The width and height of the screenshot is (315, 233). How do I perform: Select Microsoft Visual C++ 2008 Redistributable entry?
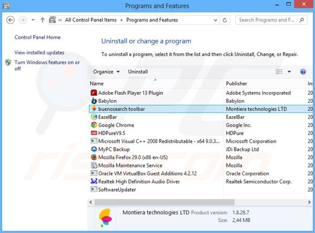point(159,141)
